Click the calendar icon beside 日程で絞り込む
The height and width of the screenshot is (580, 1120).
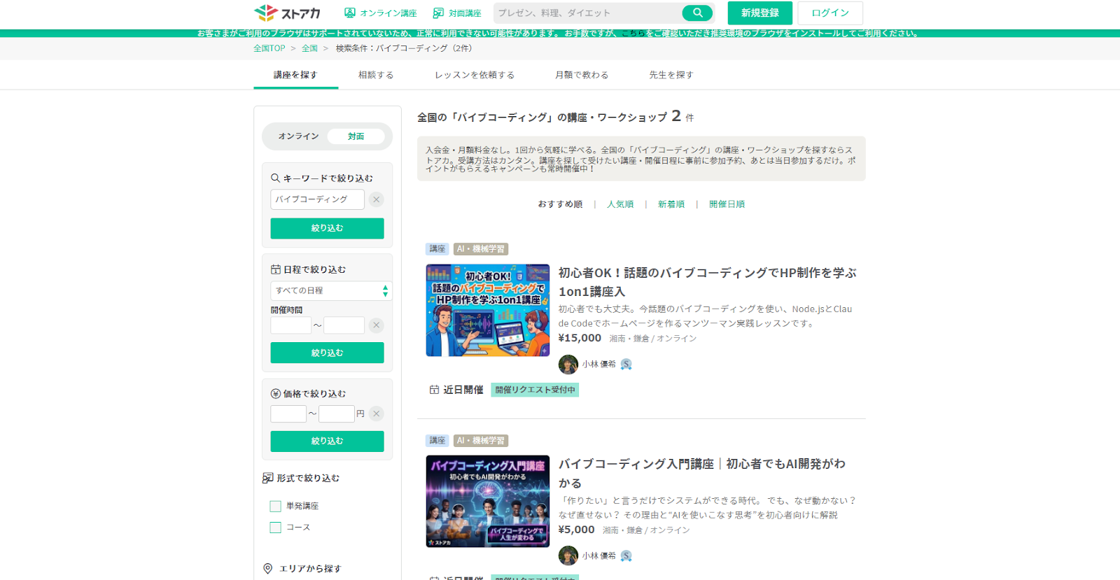click(x=276, y=269)
